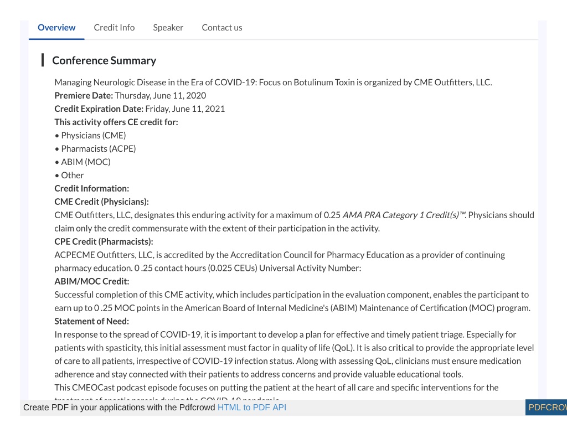Select the Speaker tab
This screenshot has width=567, height=438.
(x=168, y=28)
